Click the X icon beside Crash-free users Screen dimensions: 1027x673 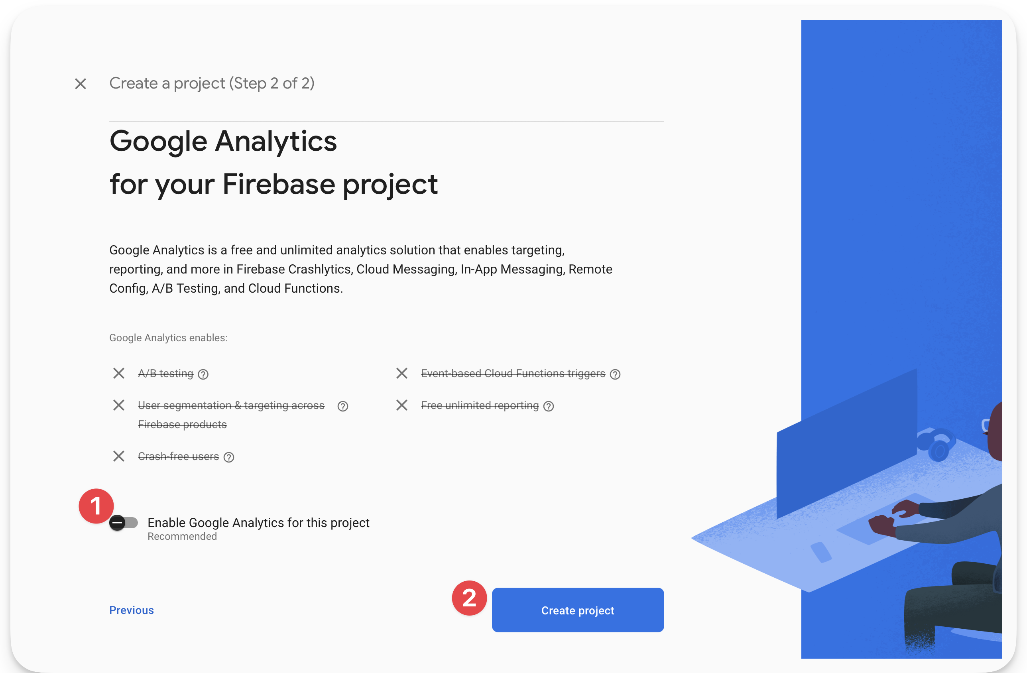(119, 456)
